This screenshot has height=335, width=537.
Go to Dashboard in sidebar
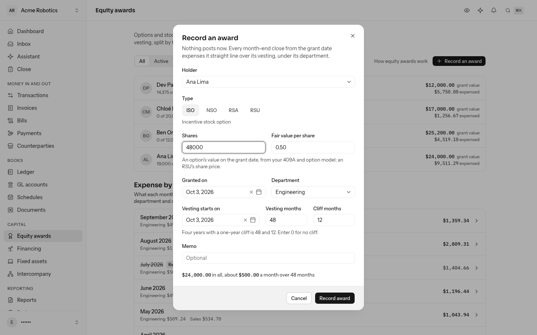(x=43, y=31)
